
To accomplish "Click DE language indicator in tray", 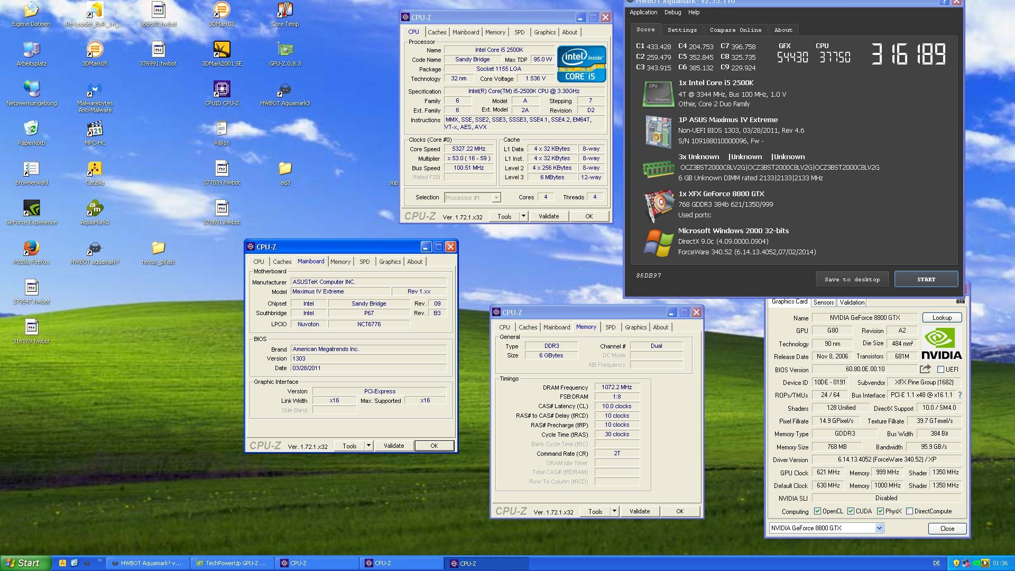I will (937, 563).
